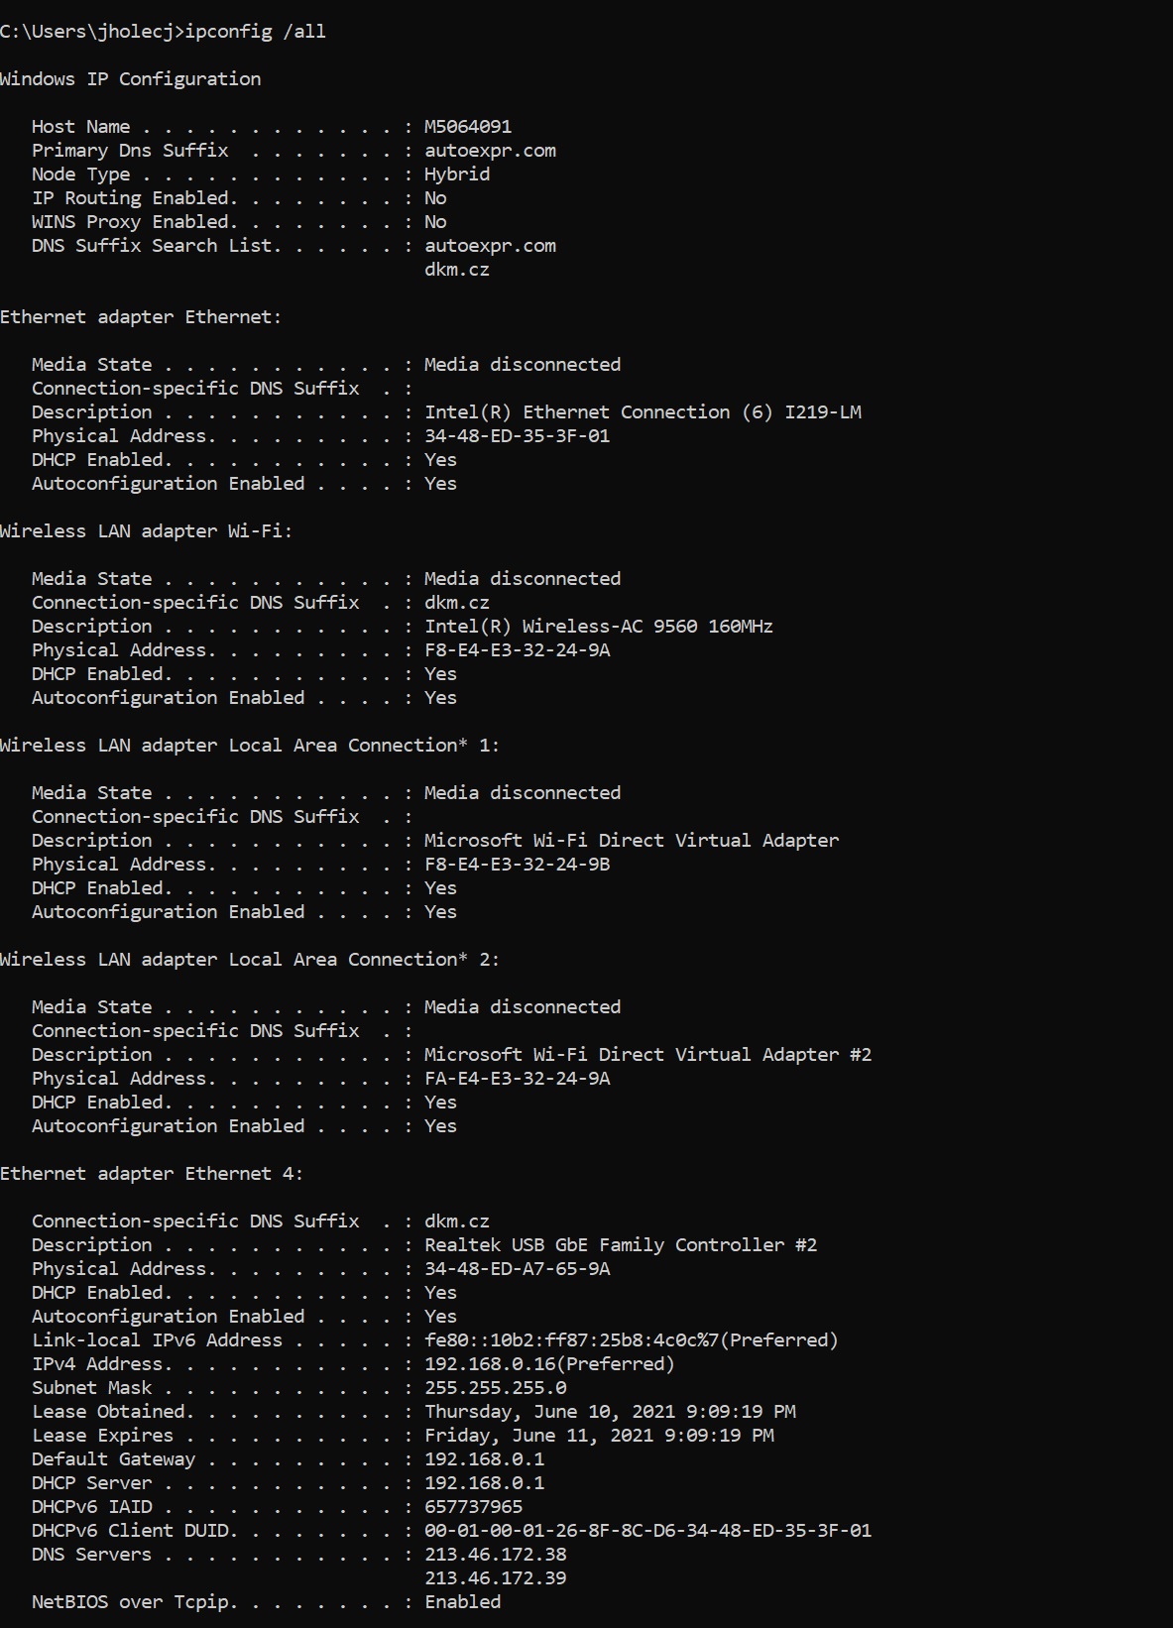Click the Local Area Connection* 2 heading
The width and height of the screenshot is (1173, 1628).
[249, 960]
